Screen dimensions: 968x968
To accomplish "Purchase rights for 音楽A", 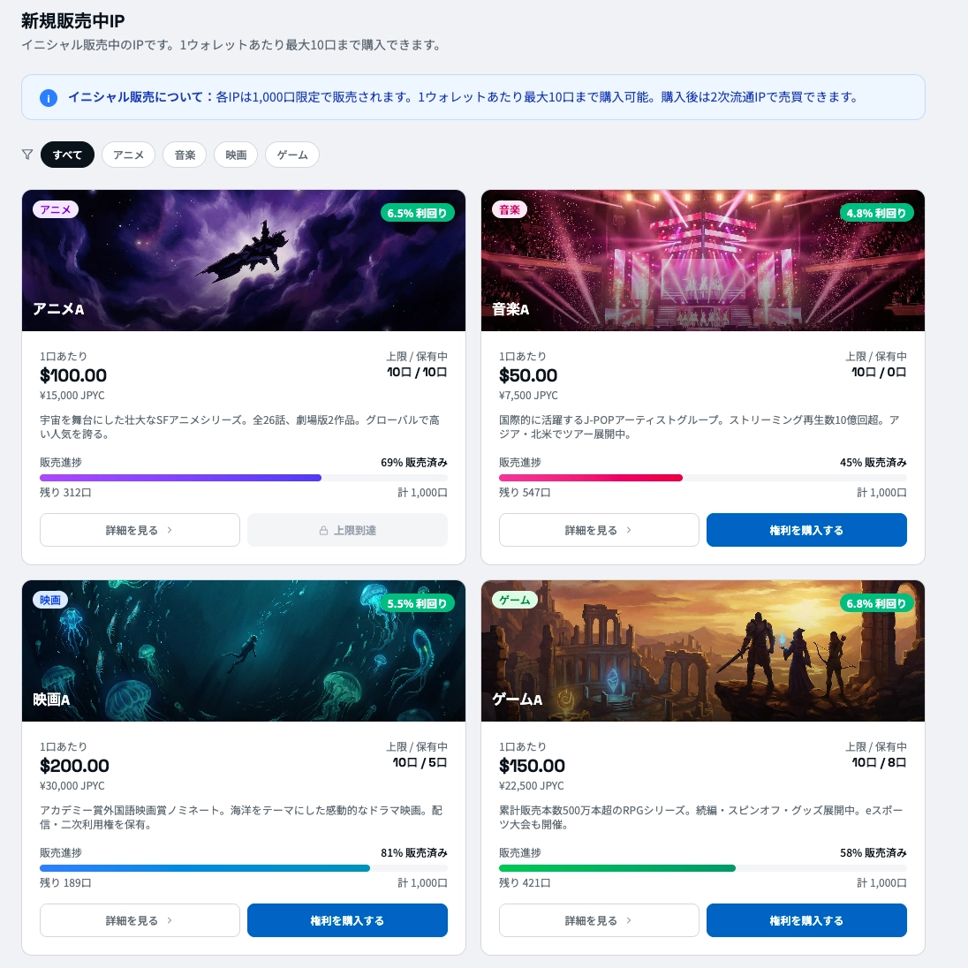I will coord(806,530).
